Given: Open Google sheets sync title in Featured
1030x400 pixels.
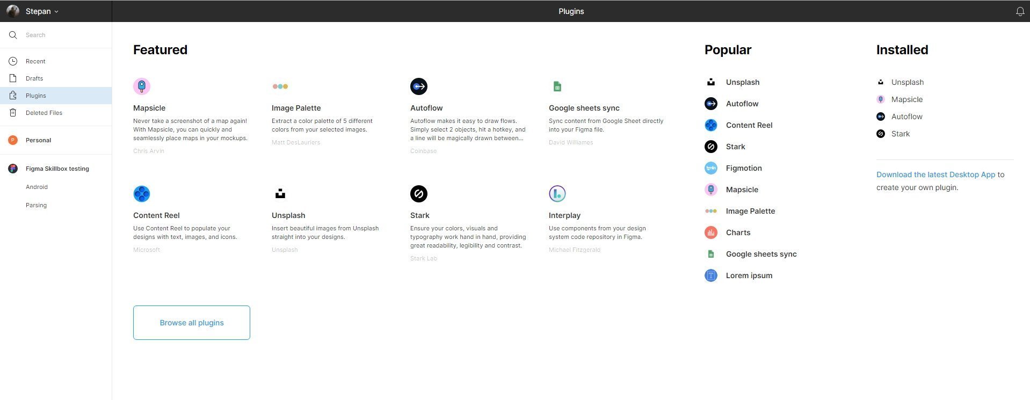Looking at the screenshot, I should click(584, 108).
